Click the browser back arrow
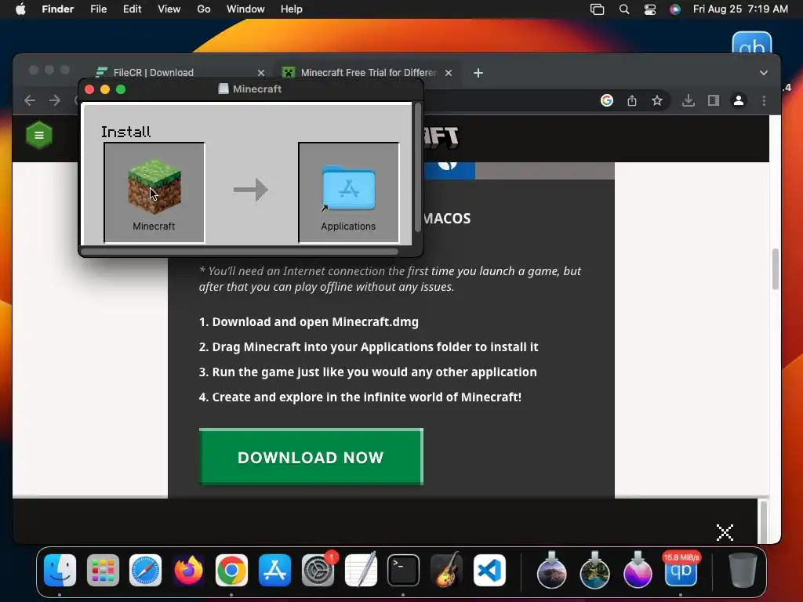 click(30, 100)
